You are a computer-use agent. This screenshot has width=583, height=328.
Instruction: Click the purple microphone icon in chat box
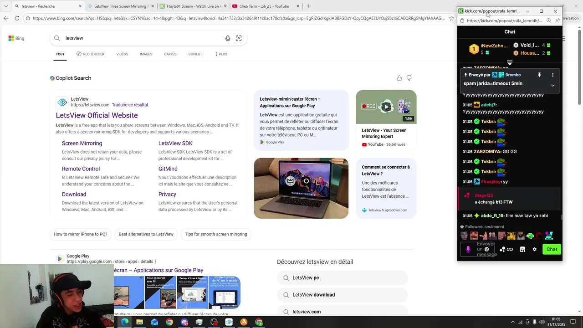click(x=468, y=249)
